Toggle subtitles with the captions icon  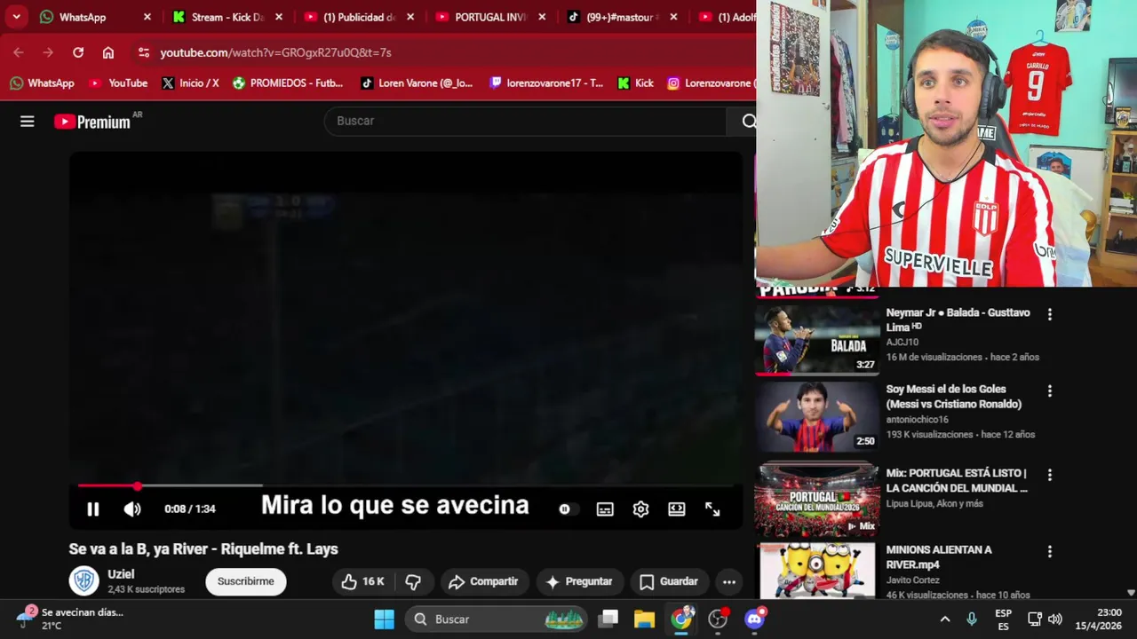[605, 509]
